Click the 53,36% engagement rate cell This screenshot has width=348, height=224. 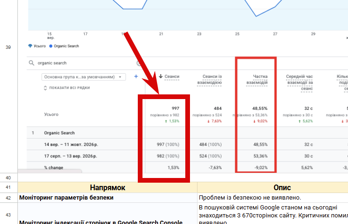(261, 156)
